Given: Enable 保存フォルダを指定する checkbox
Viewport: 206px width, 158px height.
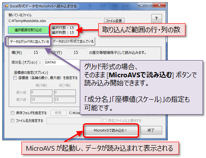Looking at the screenshot, I should [12, 113].
